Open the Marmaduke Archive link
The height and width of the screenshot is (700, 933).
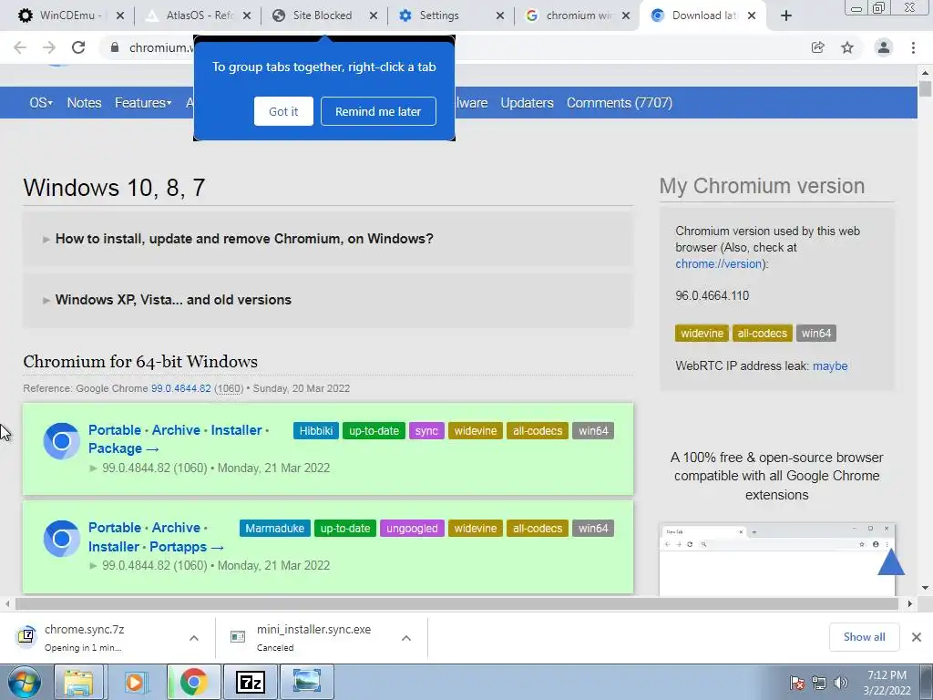[x=176, y=528]
